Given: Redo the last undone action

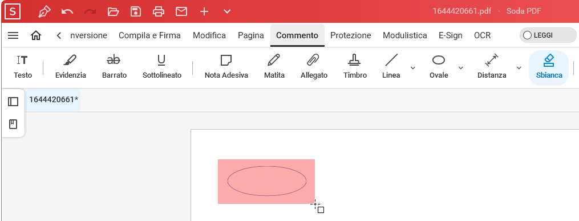Looking at the screenshot, I should click(90, 11).
